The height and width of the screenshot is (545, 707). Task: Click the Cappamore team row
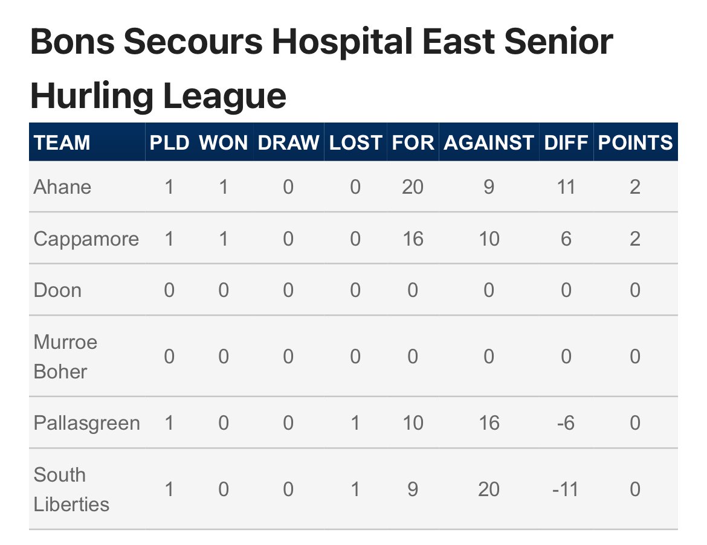(x=353, y=238)
